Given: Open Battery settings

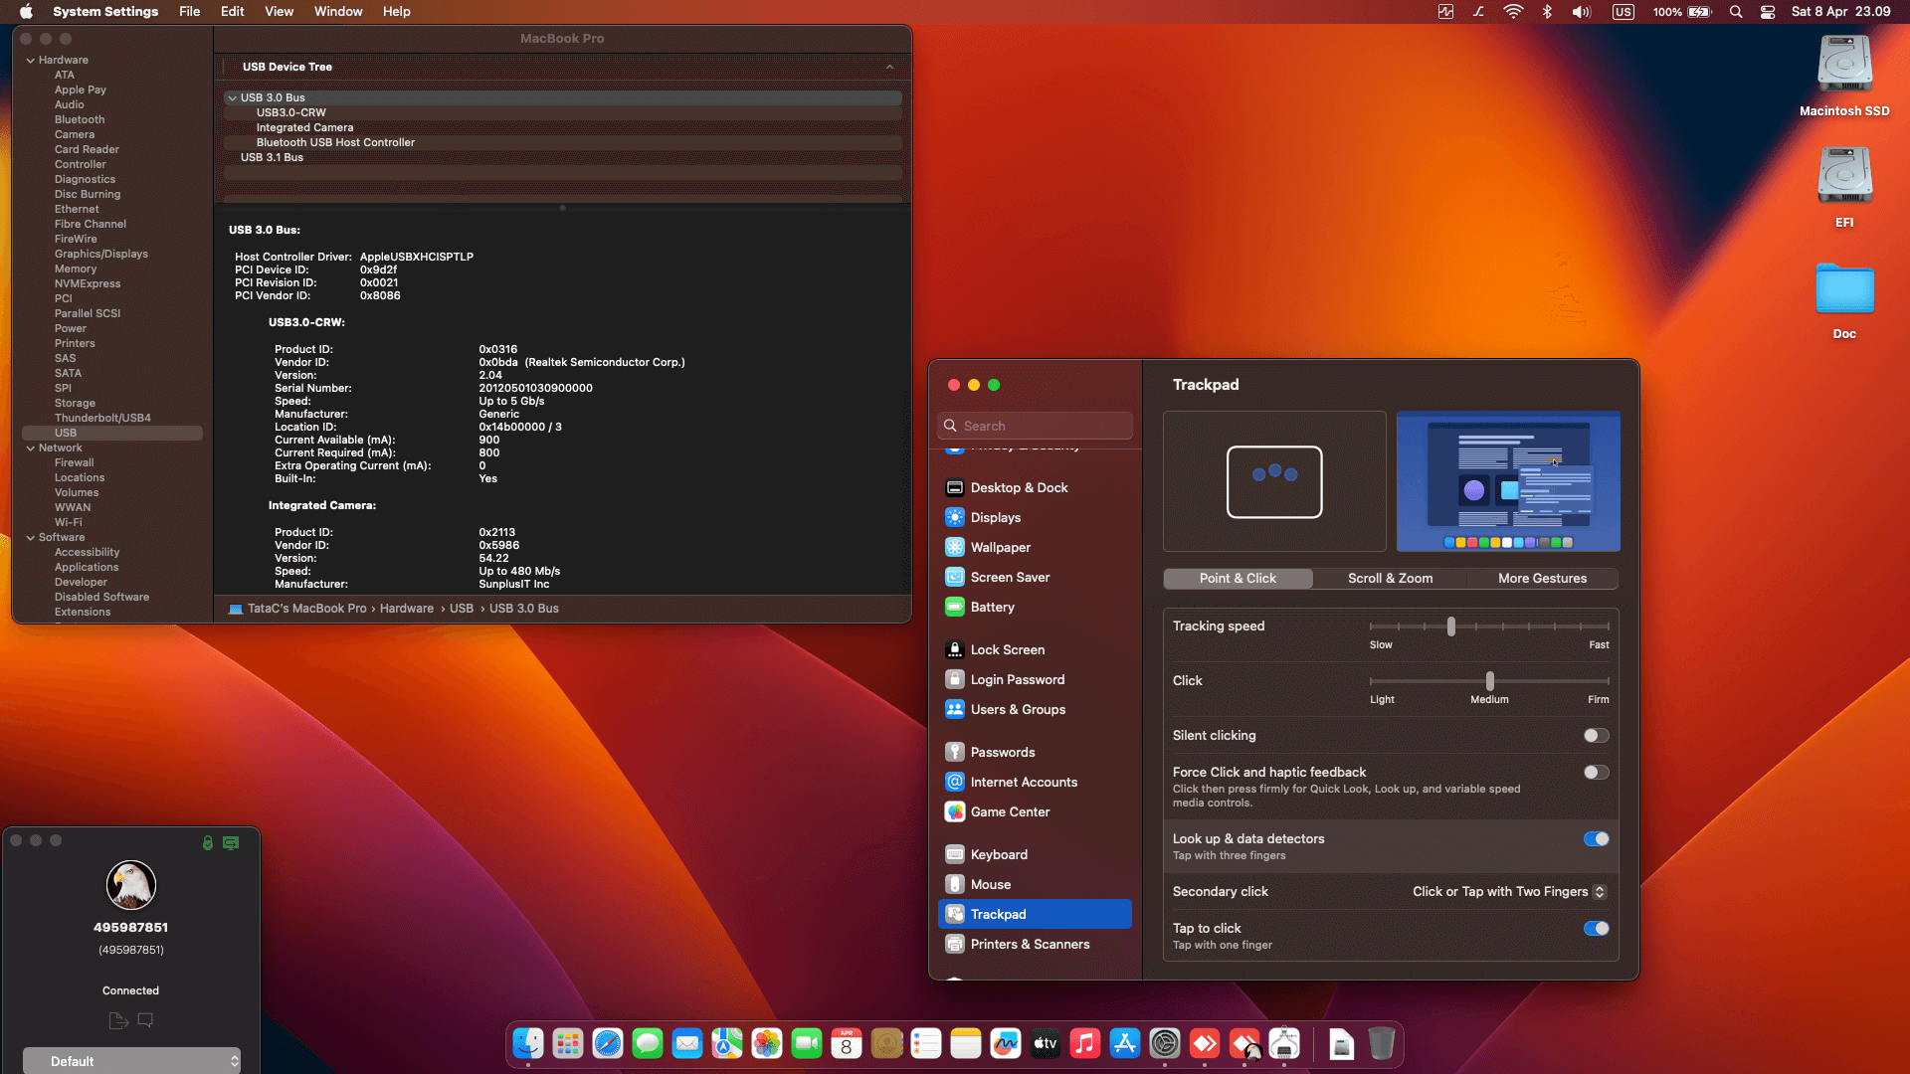Looking at the screenshot, I should 1035,607.
